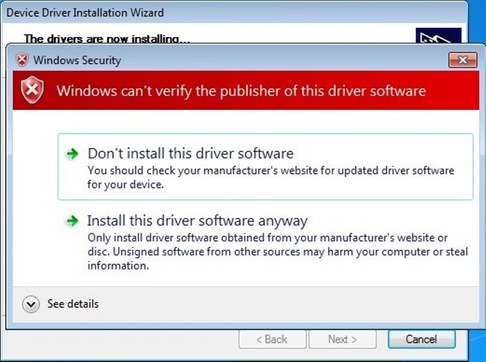This screenshot has height=362, width=486.
Task: Click the green arrow beside Install this driver software anyway
Action: click(72, 221)
